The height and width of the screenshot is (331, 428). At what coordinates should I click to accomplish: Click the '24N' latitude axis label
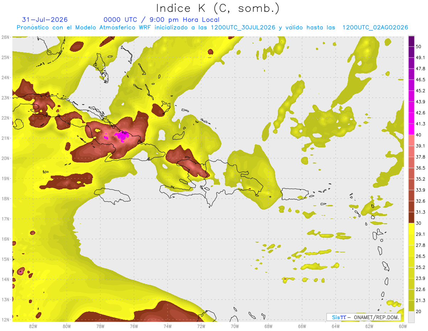tap(5, 77)
